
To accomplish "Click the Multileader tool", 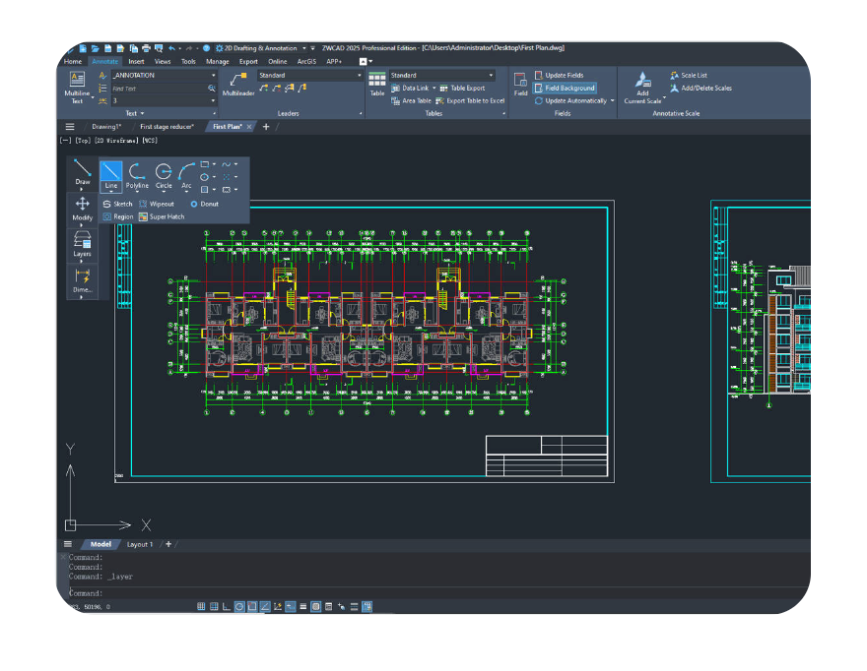I will click(x=238, y=84).
